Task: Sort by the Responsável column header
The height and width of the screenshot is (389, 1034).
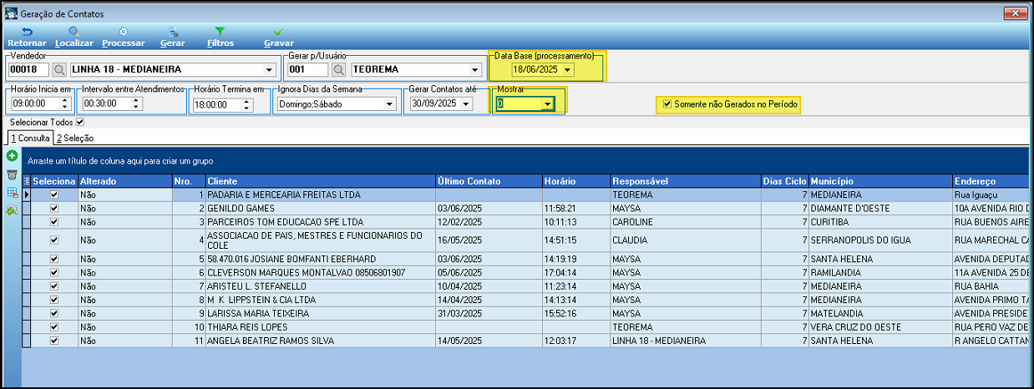Action: [685, 181]
